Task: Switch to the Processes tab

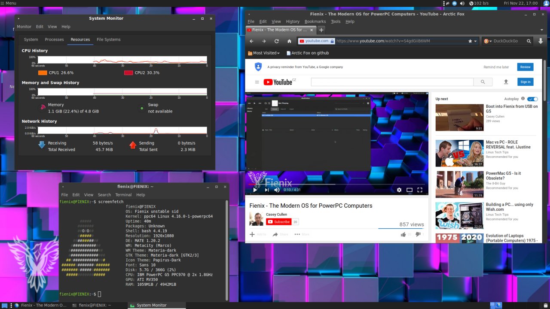Action: pos(54,39)
